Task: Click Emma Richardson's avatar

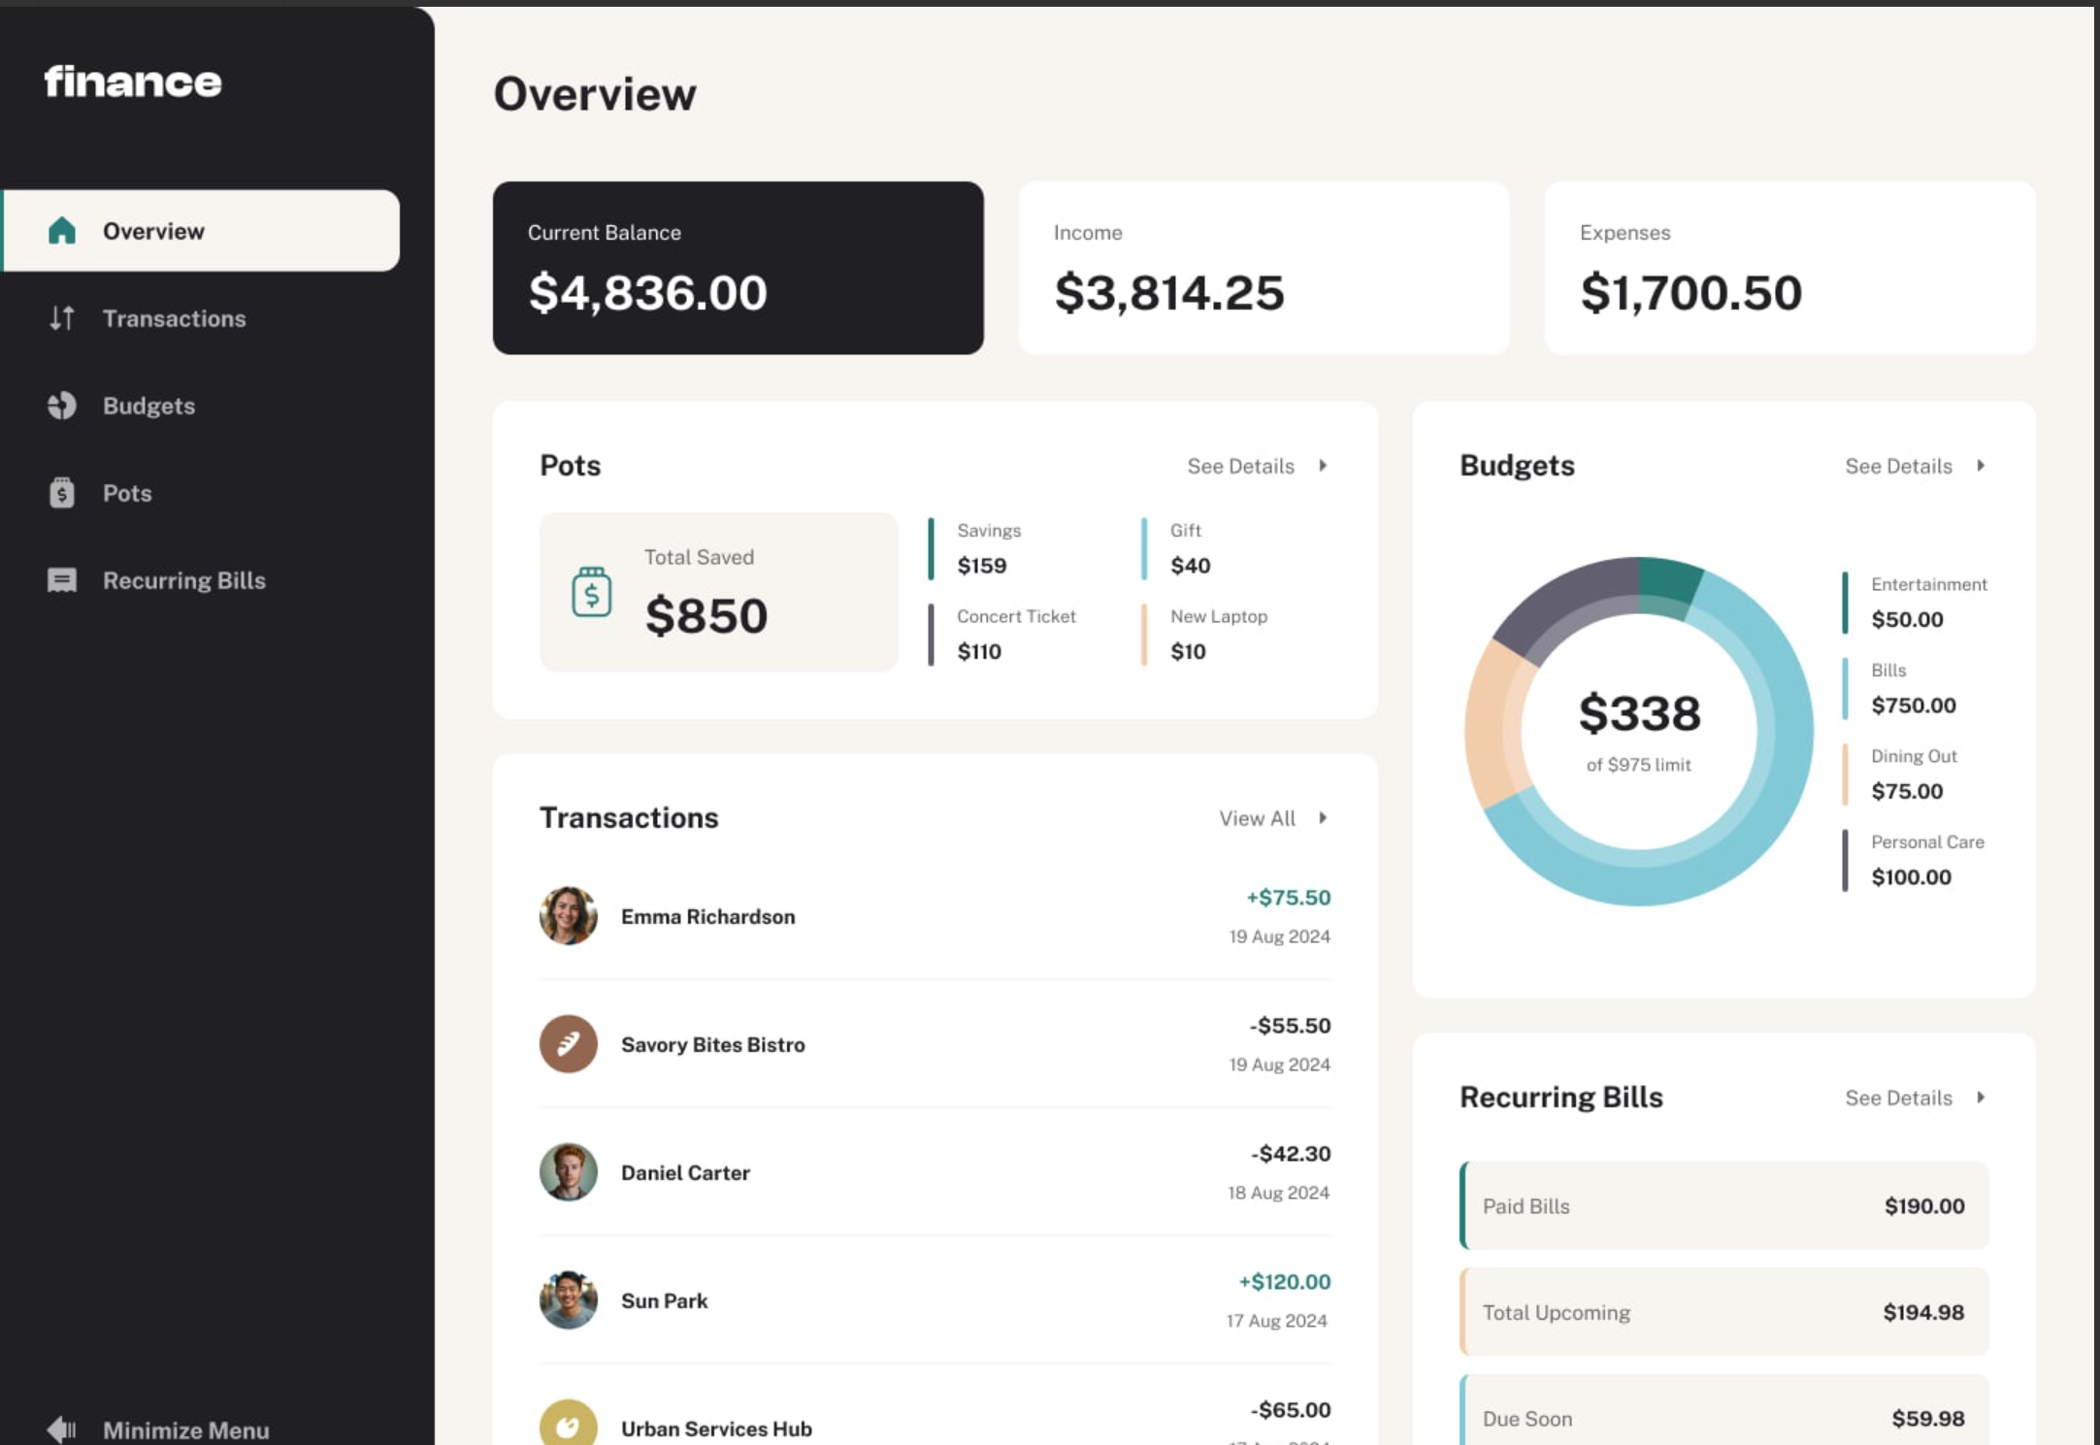Action: pyautogui.click(x=569, y=916)
